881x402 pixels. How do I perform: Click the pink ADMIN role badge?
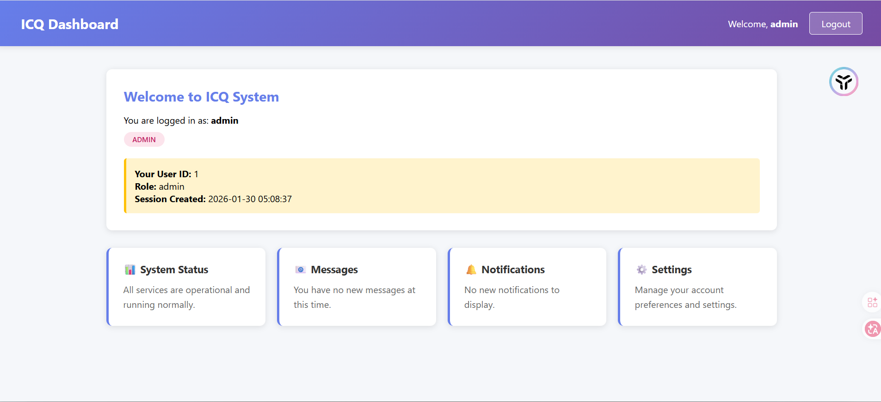[144, 139]
